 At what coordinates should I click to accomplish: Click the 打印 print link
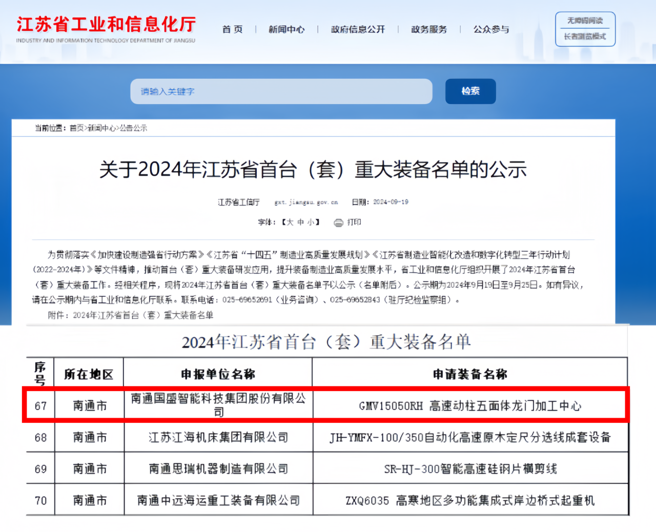pyautogui.click(x=354, y=222)
